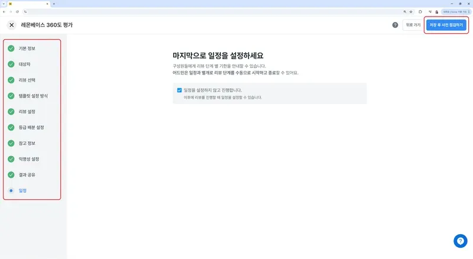The width and height of the screenshot is (473, 259).
Task: Click the 저장 후 사전 점검하기 button
Action: [446, 25]
